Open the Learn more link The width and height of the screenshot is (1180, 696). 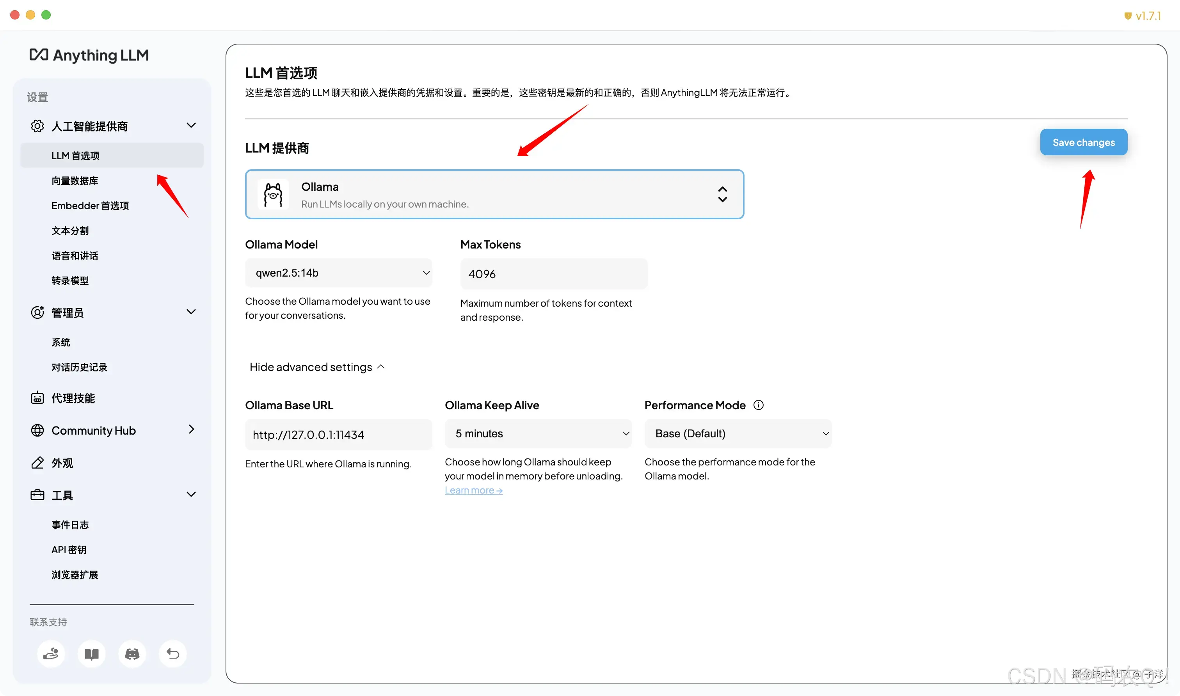pyautogui.click(x=473, y=490)
